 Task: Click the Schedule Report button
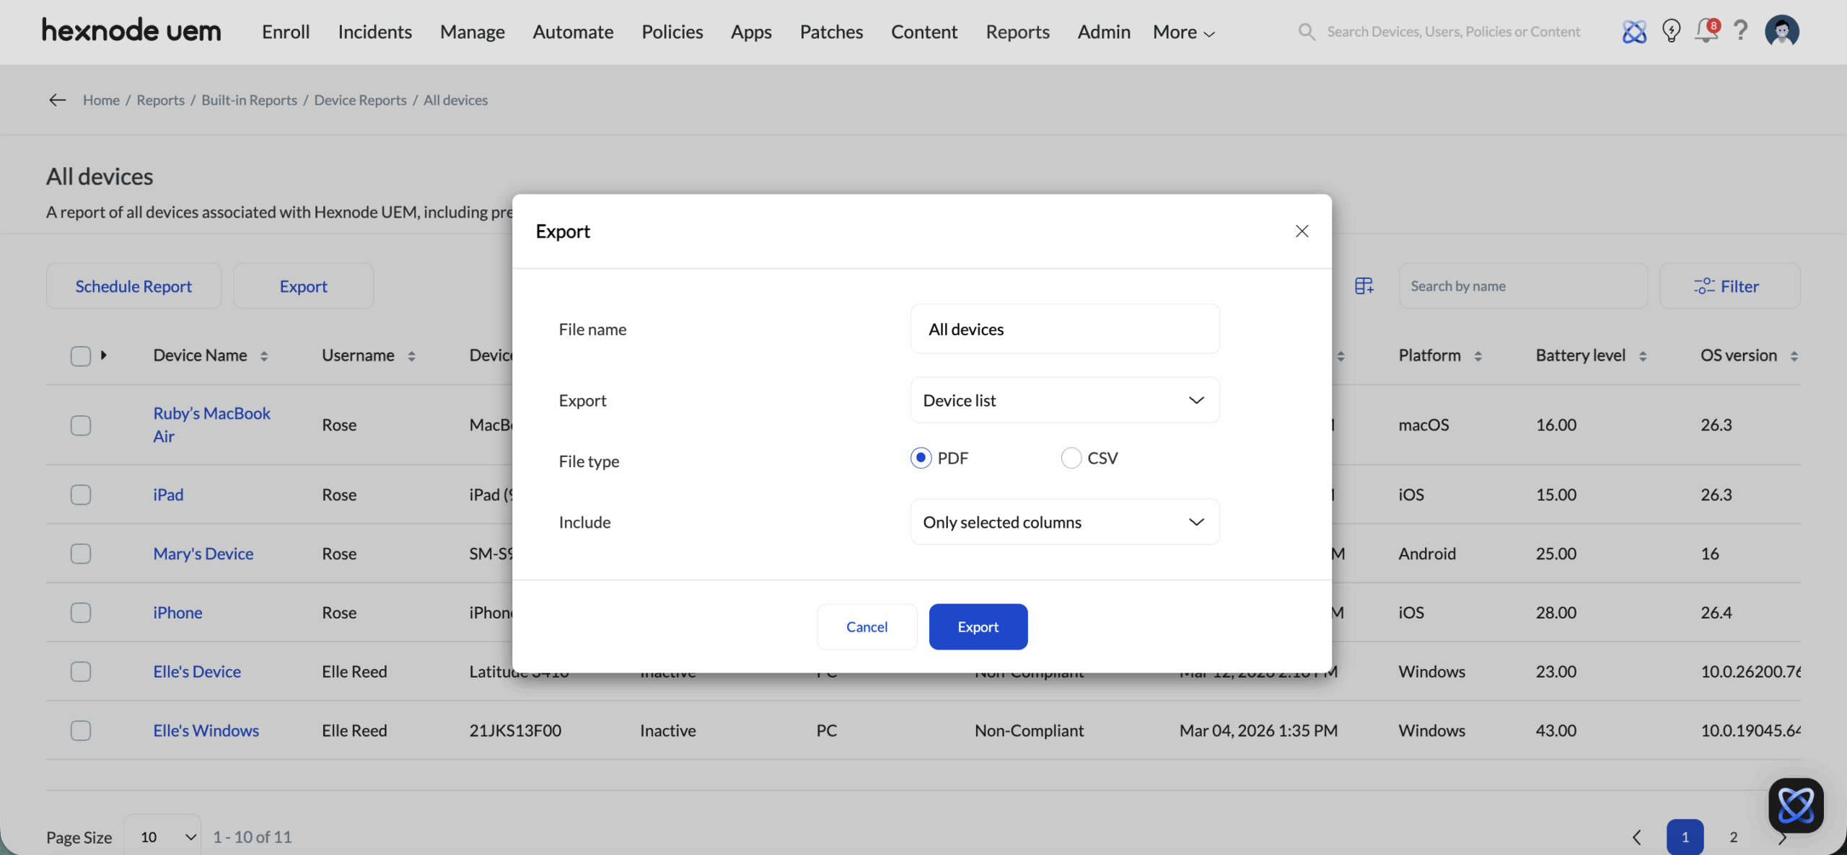pyautogui.click(x=133, y=286)
